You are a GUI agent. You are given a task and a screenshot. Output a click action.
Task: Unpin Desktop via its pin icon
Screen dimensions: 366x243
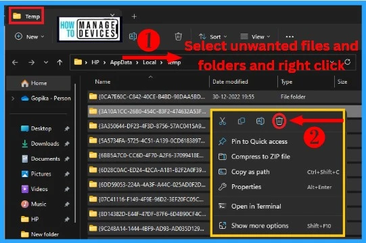[67, 129]
